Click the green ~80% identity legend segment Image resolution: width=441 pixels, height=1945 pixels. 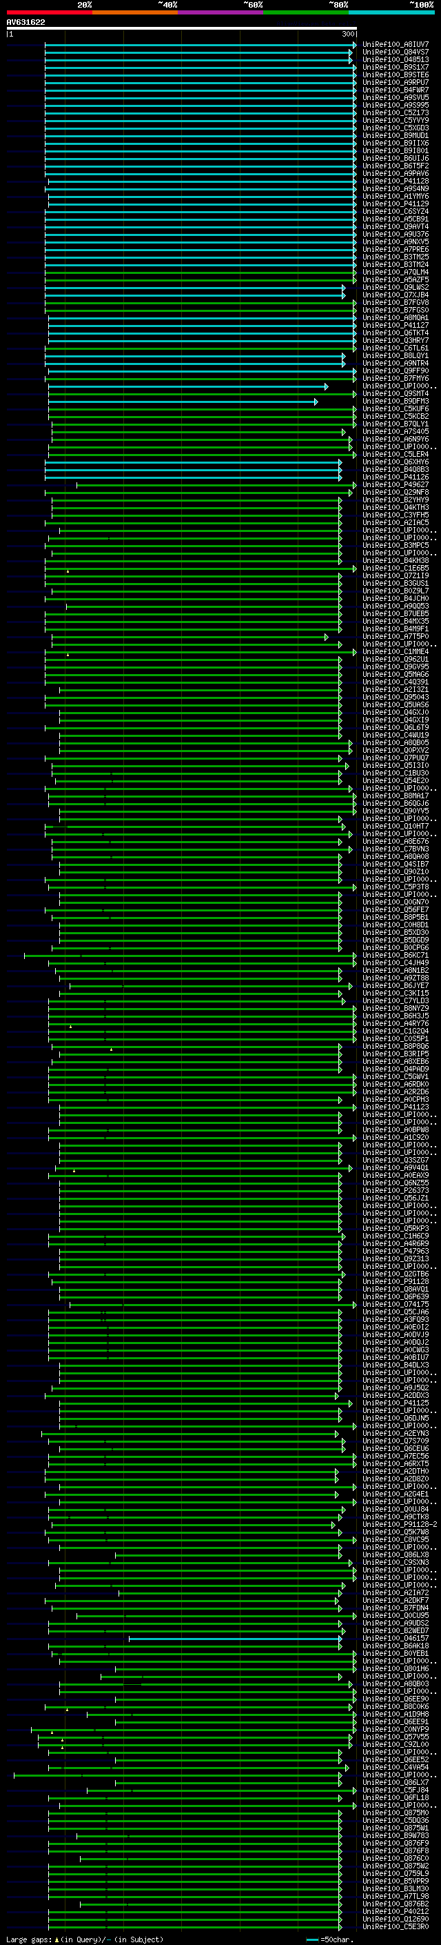pos(306,12)
